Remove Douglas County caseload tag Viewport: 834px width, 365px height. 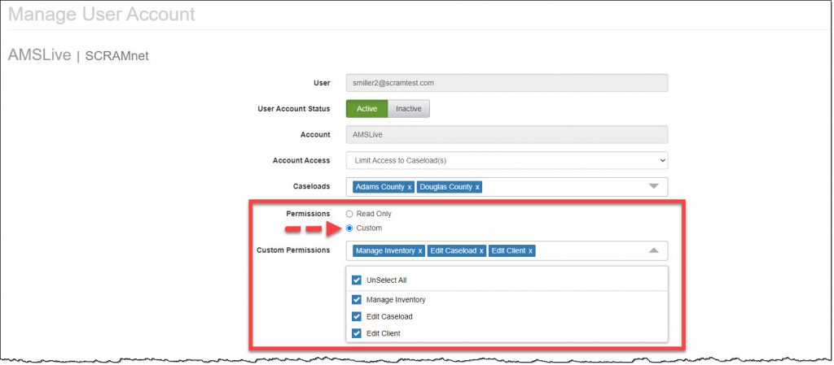click(477, 187)
